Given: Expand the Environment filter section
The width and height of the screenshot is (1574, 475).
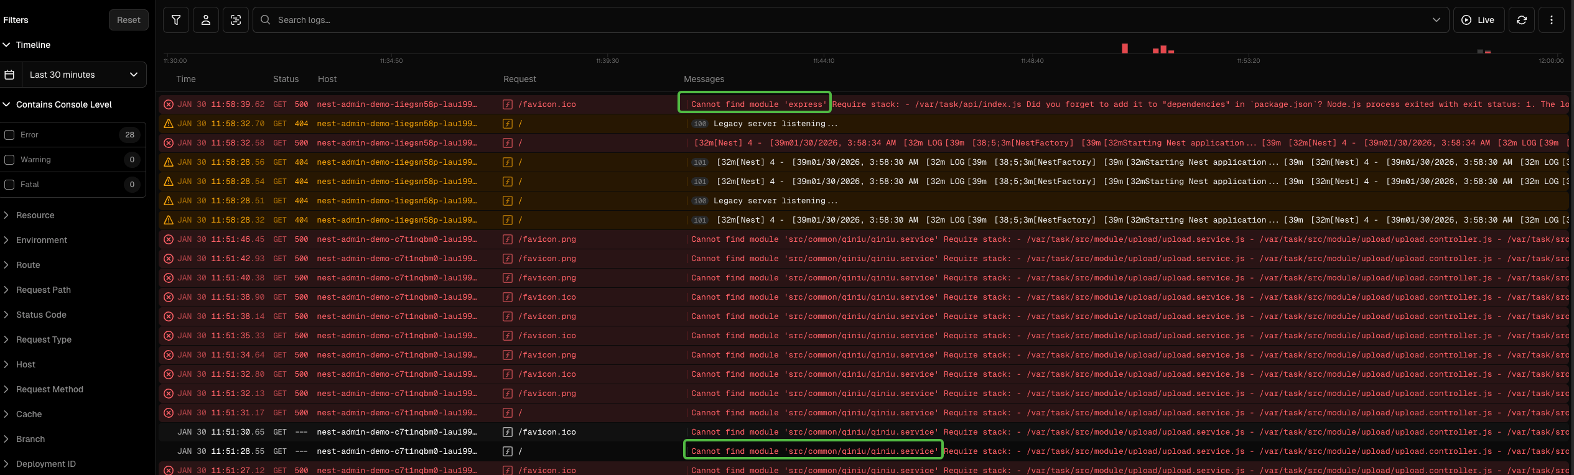Looking at the screenshot, I should [41, 240].
